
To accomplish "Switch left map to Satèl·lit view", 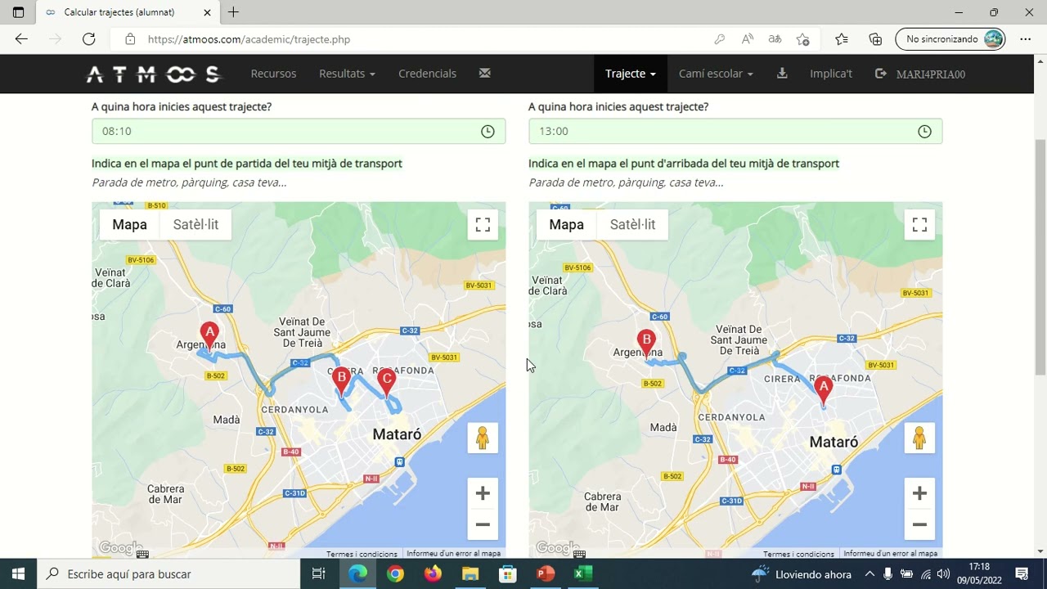I will click(195, 225).
